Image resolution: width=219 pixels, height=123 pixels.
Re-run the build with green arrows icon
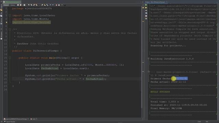click(x=146, y=5)
